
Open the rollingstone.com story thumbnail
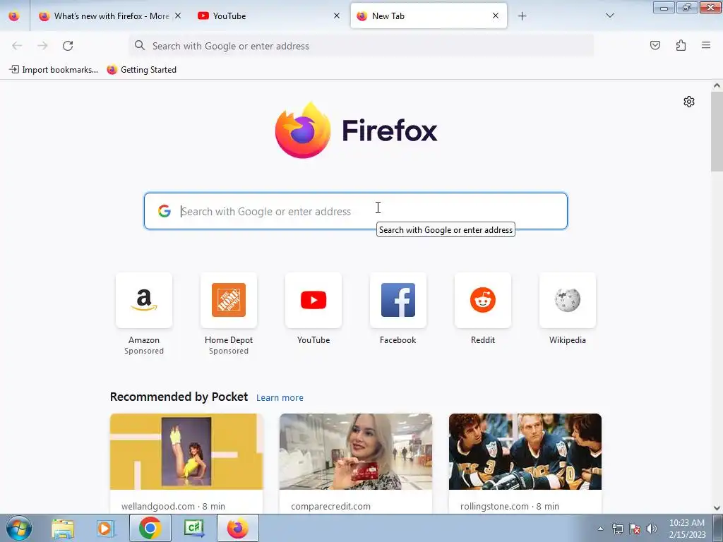(x=525, y=451)
